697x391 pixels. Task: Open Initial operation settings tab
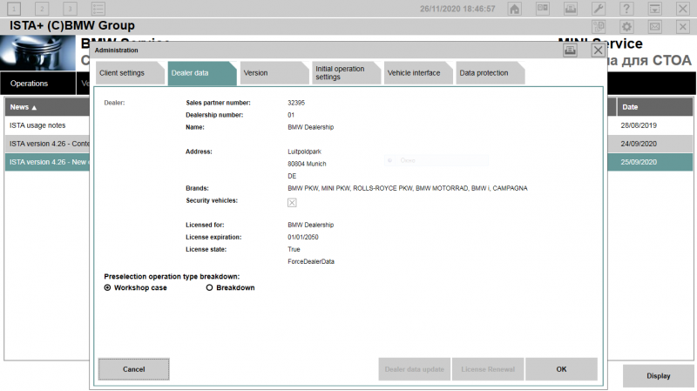[x=345, y=73]
